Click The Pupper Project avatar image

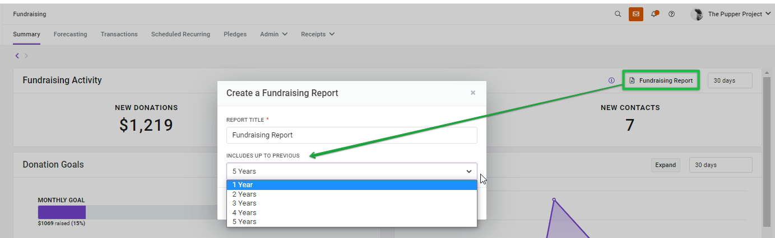[x=698, y=15]
